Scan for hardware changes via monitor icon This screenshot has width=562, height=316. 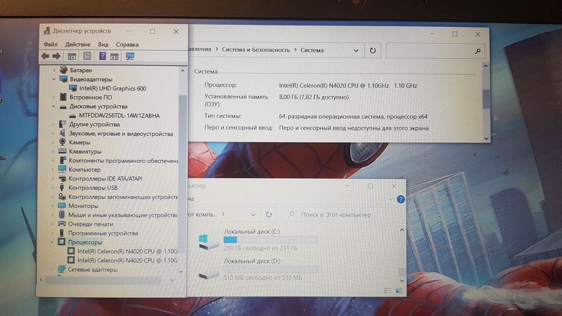pyautogui.click(x=130, y=57)
